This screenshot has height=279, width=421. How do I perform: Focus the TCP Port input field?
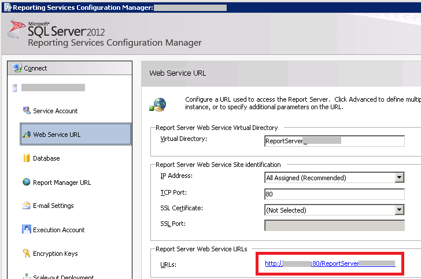(x=334, y=194)
